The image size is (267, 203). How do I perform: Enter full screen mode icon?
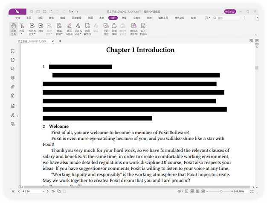(252, 191)
